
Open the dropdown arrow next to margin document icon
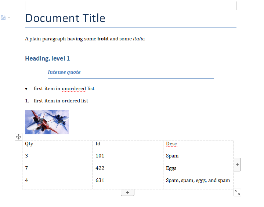(9, 17)
